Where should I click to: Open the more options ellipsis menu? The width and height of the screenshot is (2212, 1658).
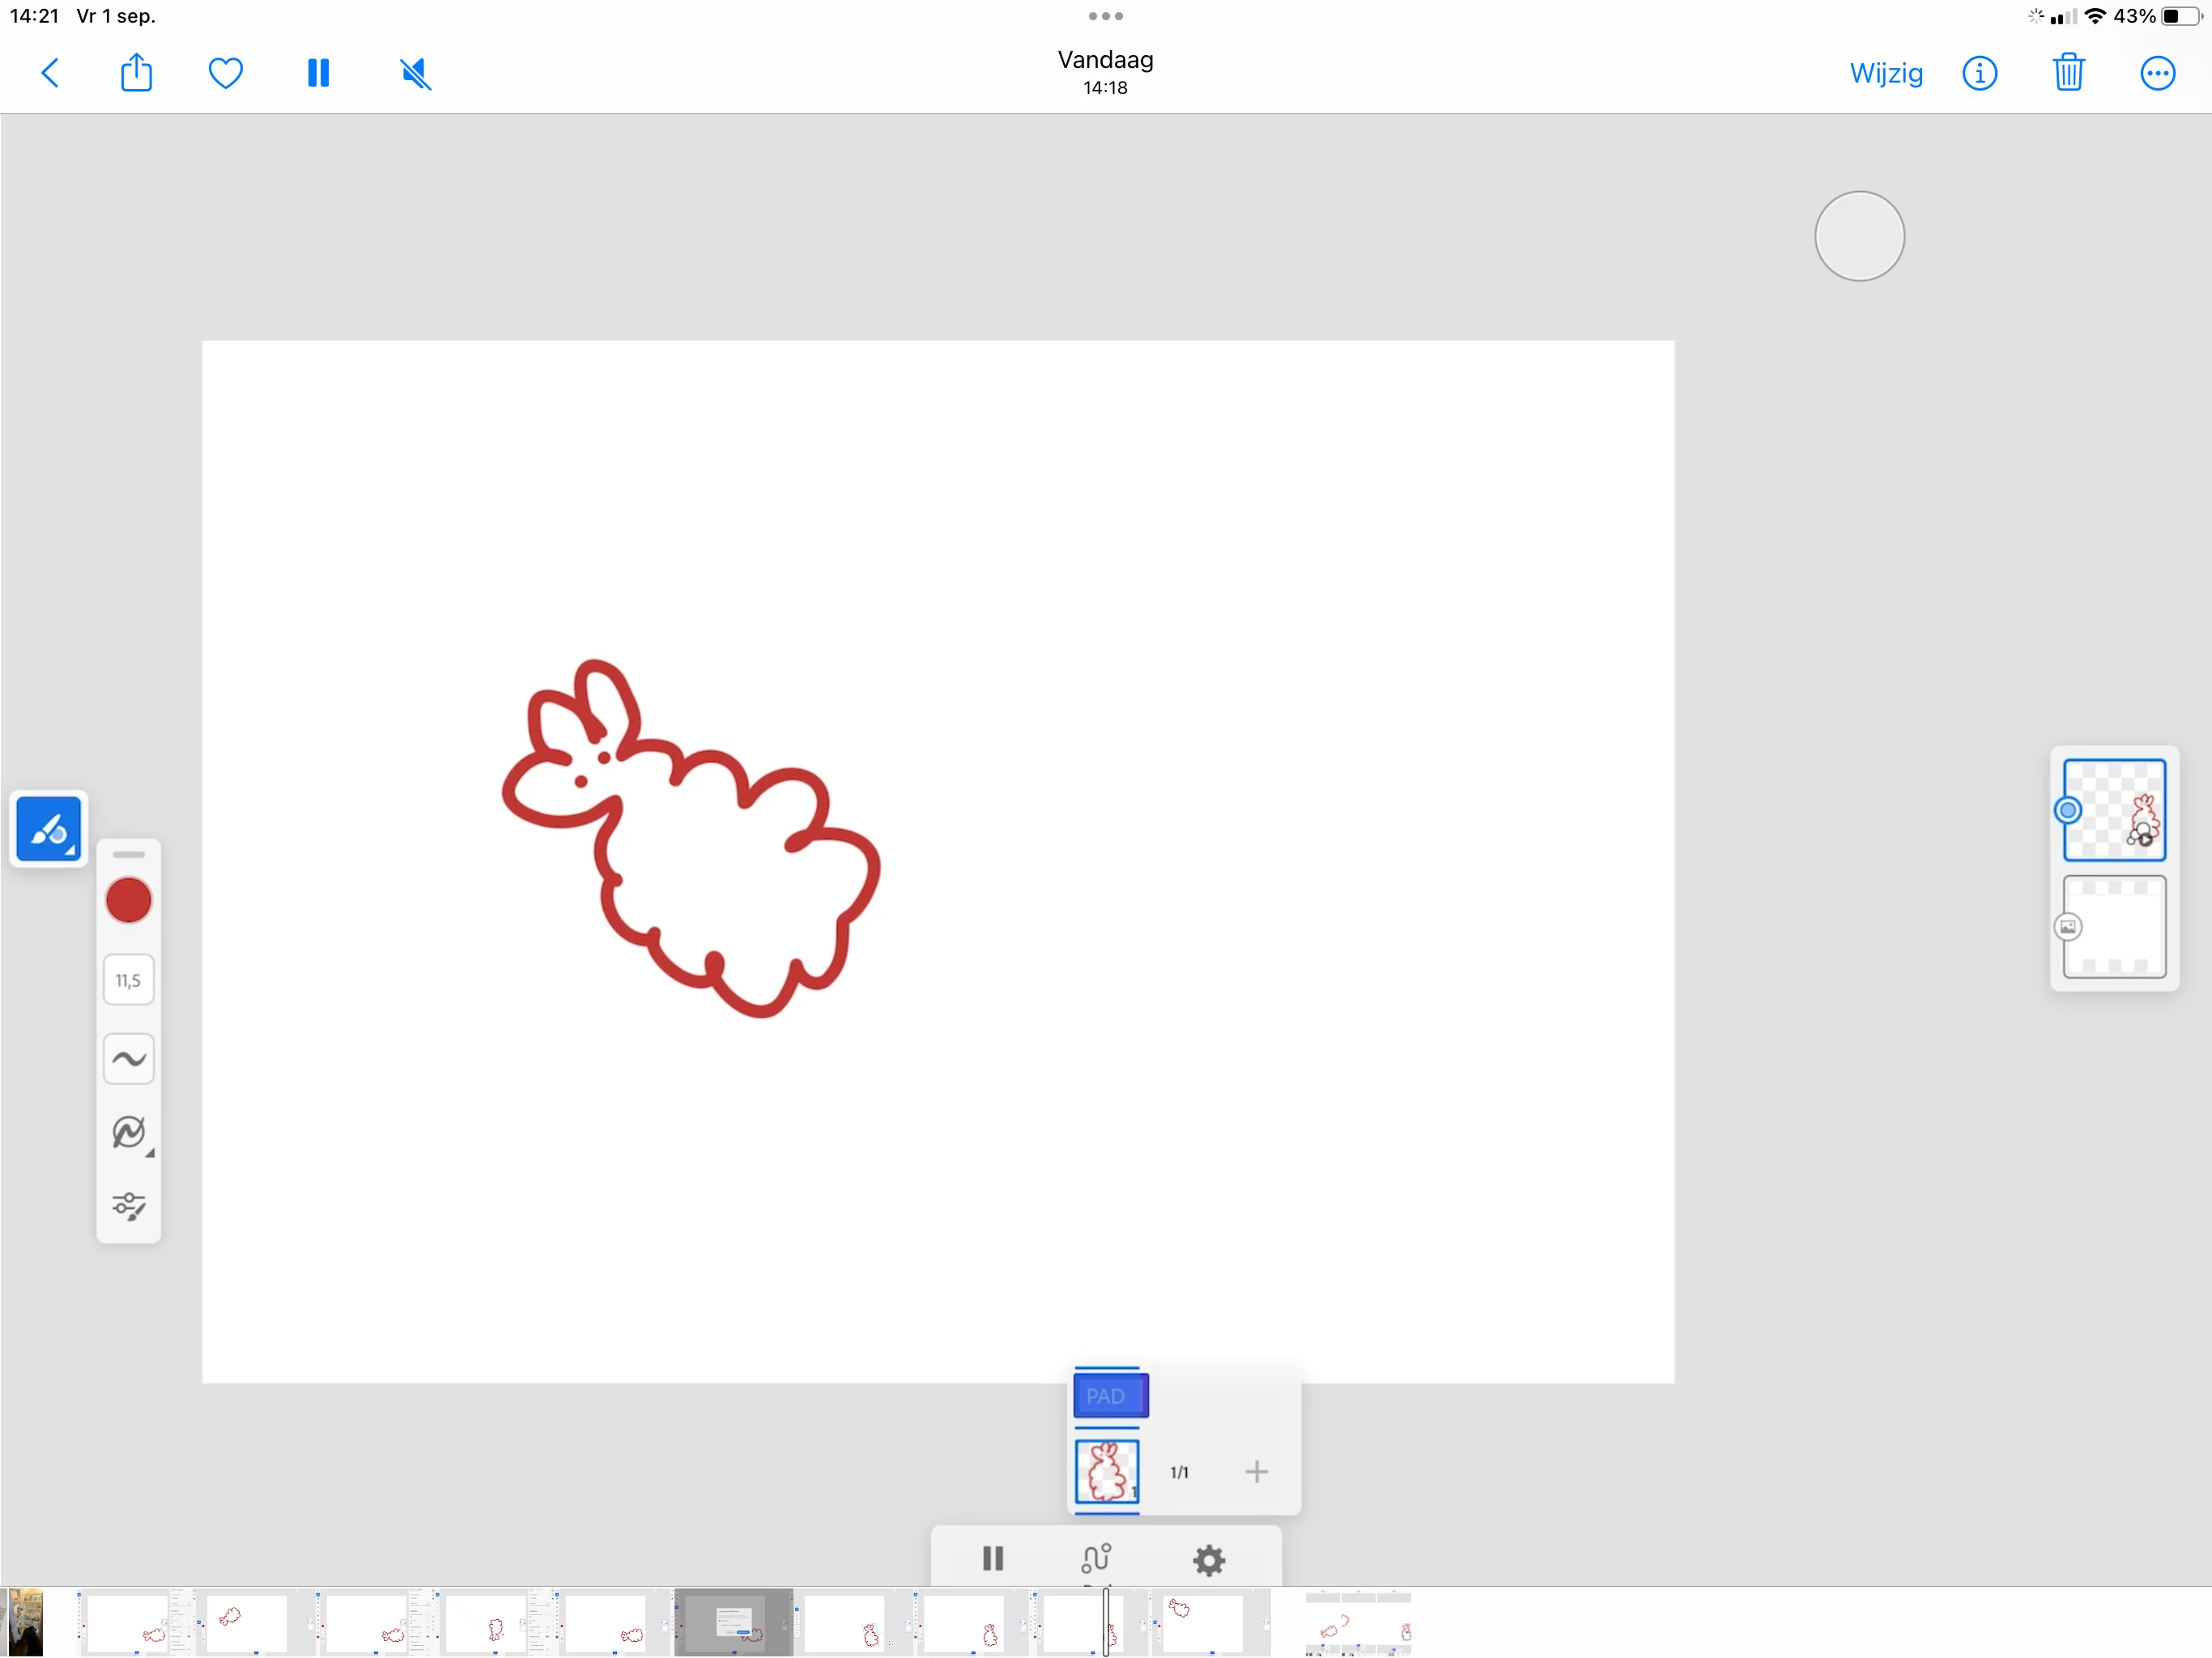(2157, 73)
